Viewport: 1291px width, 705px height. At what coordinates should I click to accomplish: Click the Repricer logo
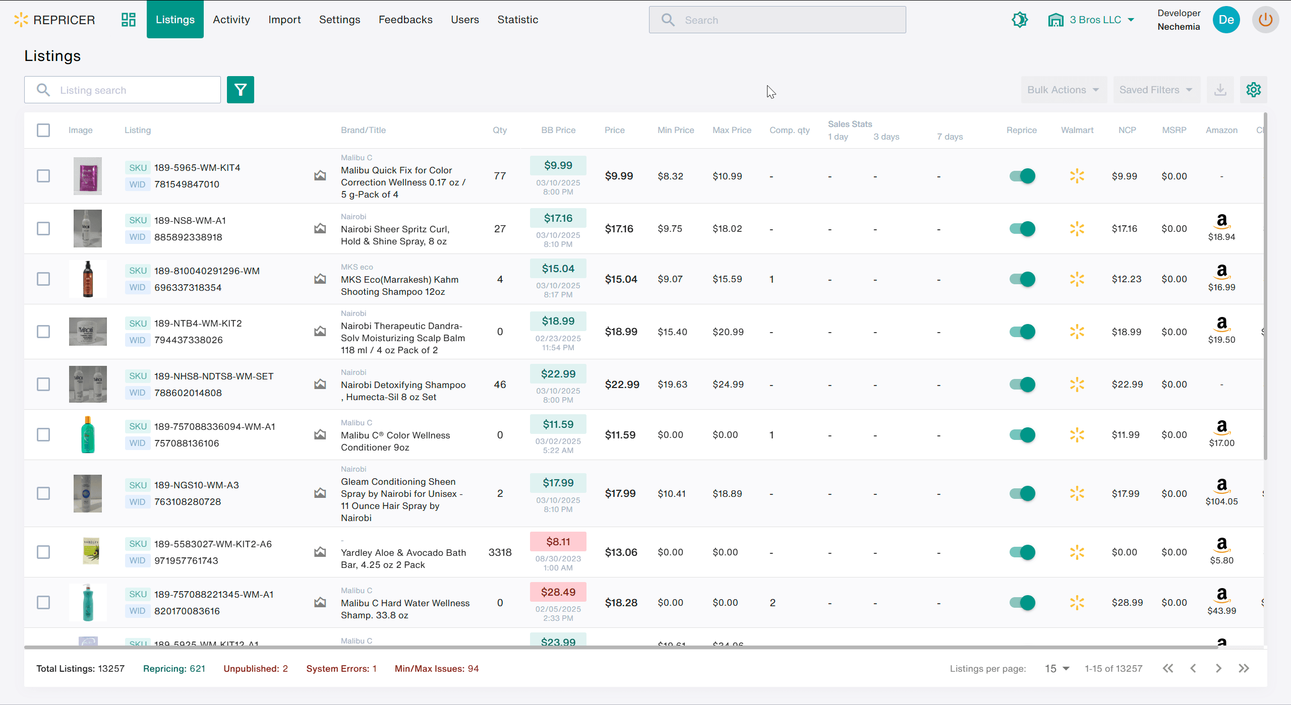click(54, 20)
